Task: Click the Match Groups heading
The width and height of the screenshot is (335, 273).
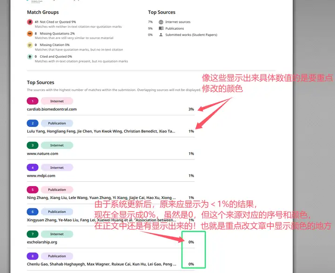Action: click(43, 12)
